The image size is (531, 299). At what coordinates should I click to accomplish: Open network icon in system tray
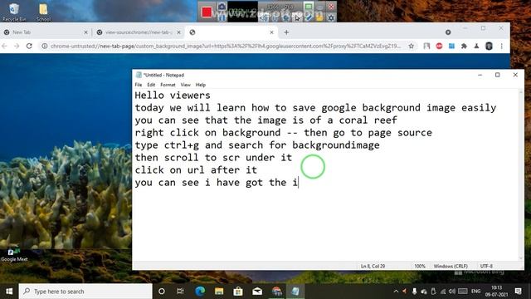pos(443,292)
